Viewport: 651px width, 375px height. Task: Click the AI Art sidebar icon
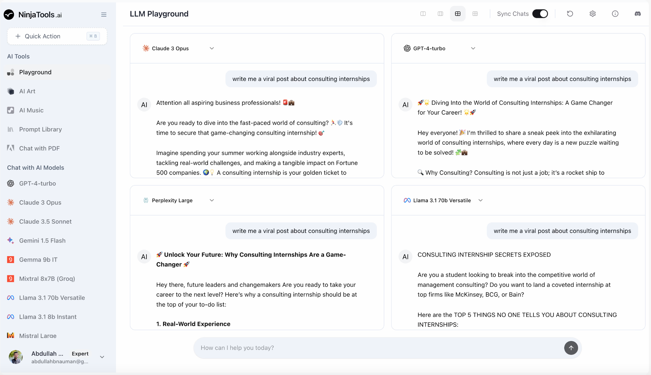[11, 91]
